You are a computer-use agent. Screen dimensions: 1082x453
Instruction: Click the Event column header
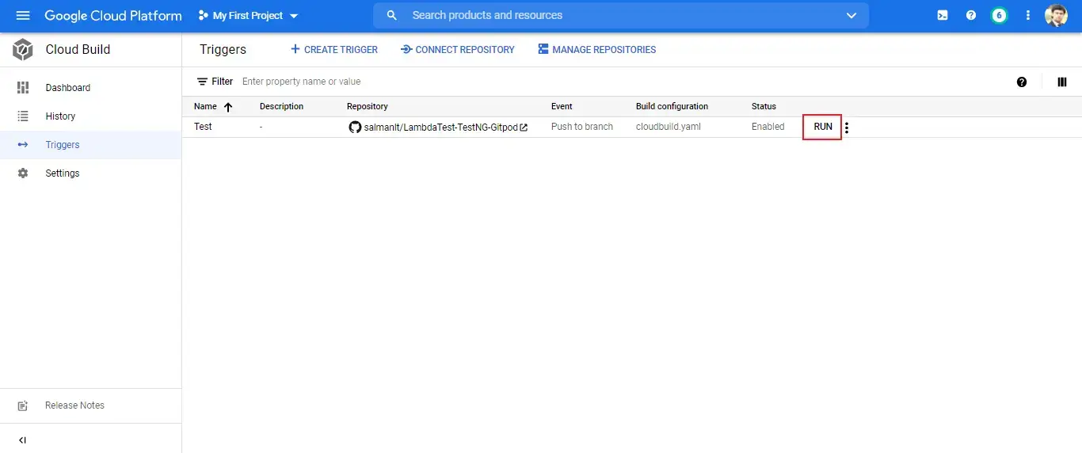click(562, 106)
